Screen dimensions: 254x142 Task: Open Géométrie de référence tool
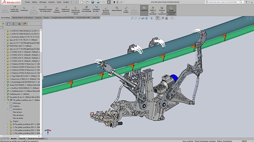96,9
